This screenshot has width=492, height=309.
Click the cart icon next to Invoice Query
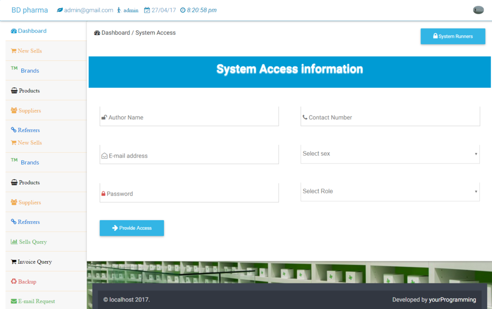coord(14,262)
